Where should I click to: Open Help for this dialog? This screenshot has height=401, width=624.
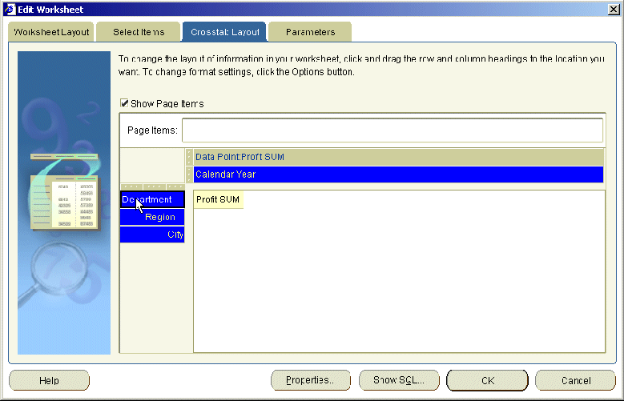49,381
